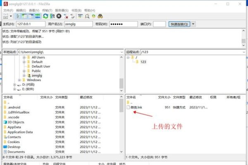Click the FileZilla logo in title bar

click(6, 4)
